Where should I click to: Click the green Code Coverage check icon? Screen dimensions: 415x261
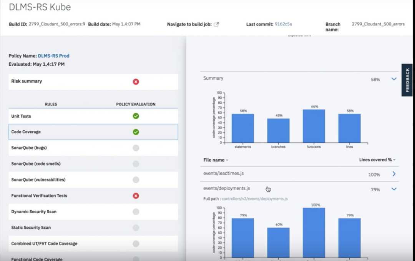(136, 132)
